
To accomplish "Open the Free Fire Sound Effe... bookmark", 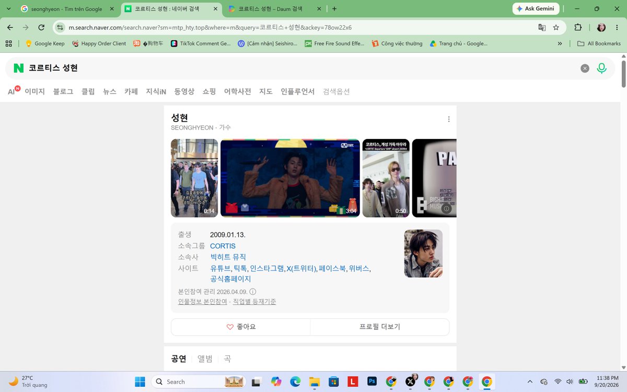I will click(334, 43).
